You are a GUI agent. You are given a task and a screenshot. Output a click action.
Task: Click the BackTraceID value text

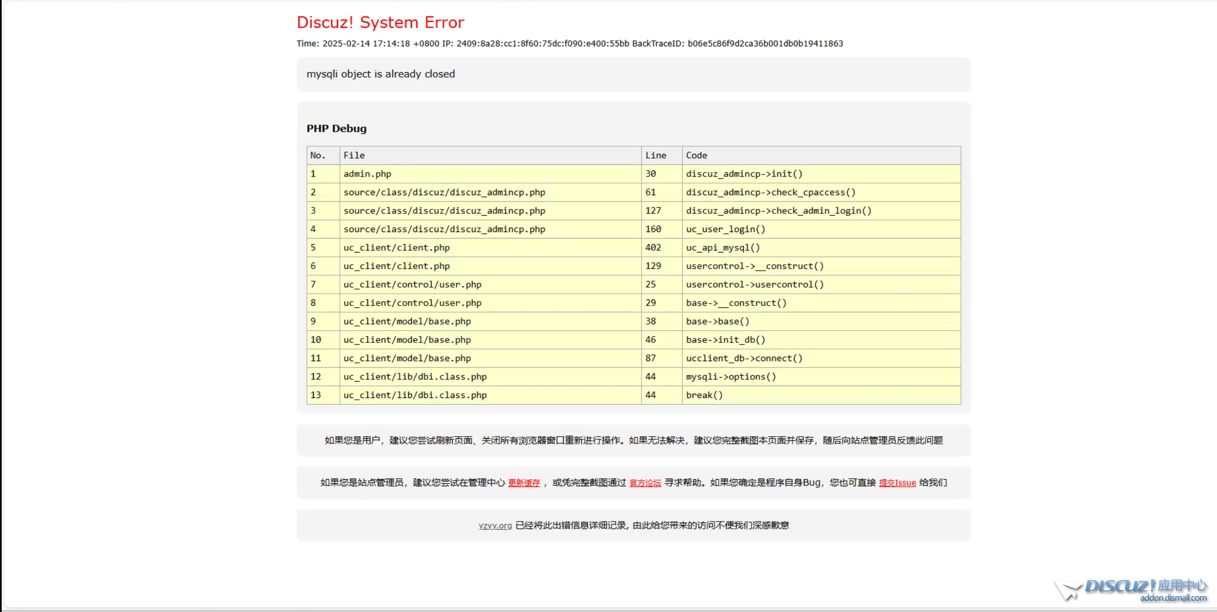(x=765, y=44)
